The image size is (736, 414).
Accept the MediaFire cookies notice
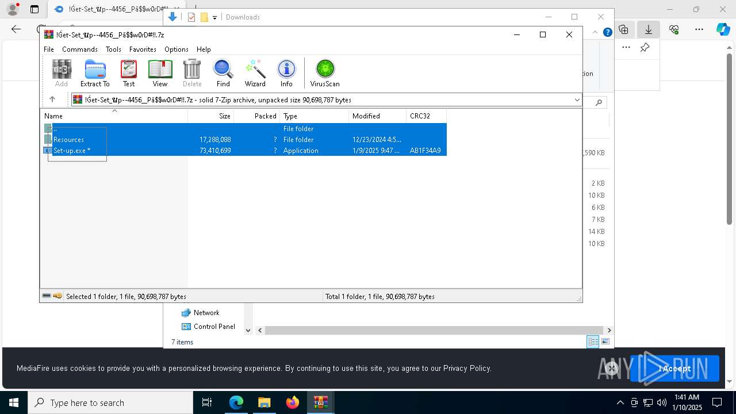[x=674, y=369]
